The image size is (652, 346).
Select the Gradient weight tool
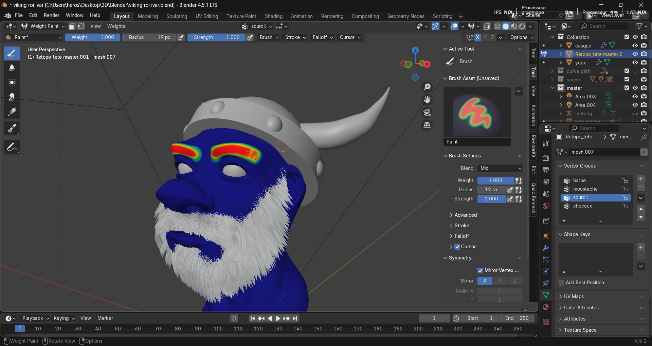[12, 112]
